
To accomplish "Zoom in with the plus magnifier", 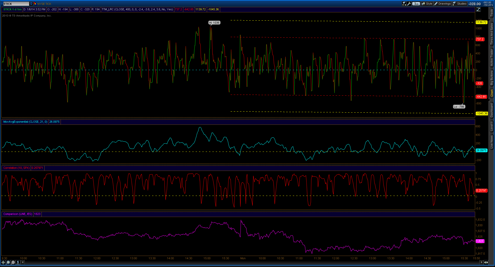I will click(x=8, y=262).
